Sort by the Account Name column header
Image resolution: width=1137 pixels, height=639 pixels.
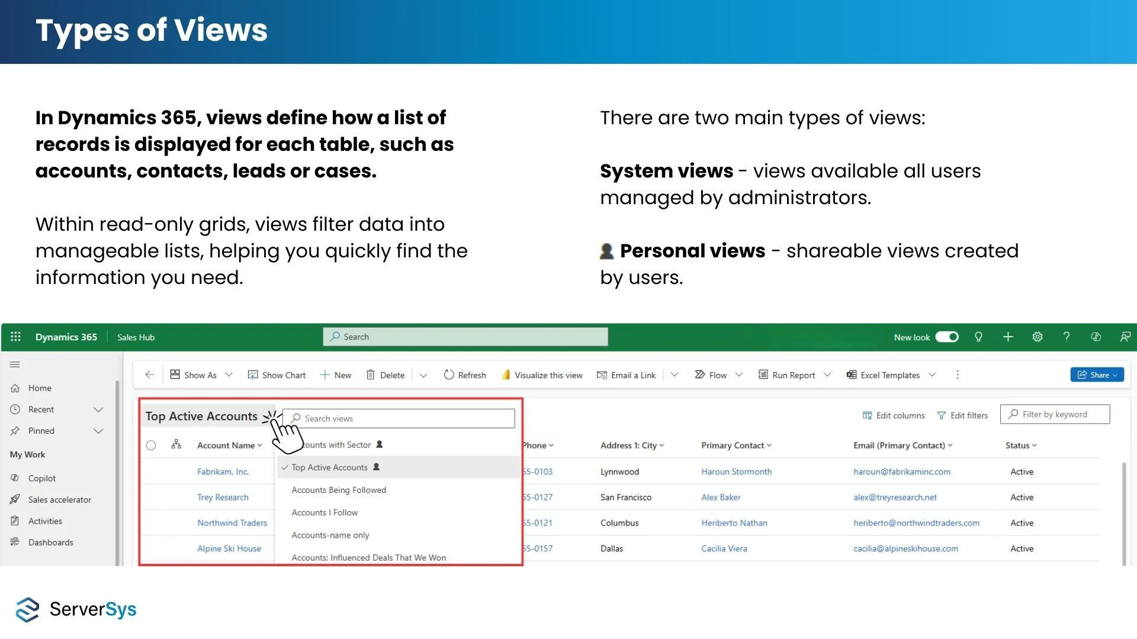click(229, 446)
